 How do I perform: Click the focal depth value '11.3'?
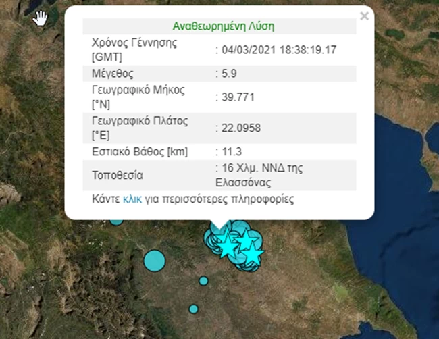(232, 152)
